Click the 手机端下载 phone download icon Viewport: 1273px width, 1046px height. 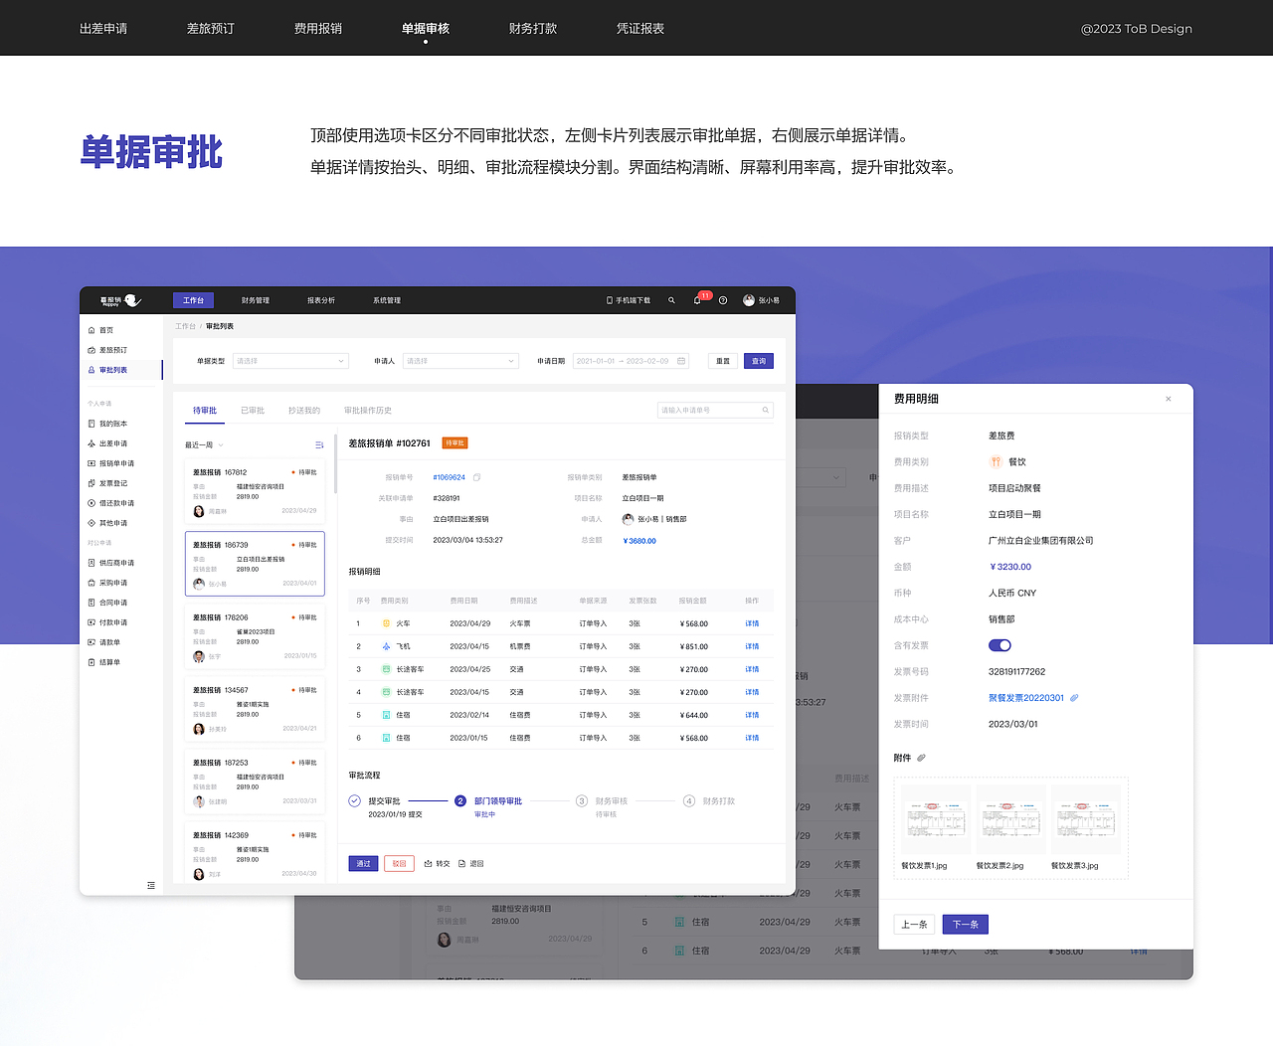610,300
